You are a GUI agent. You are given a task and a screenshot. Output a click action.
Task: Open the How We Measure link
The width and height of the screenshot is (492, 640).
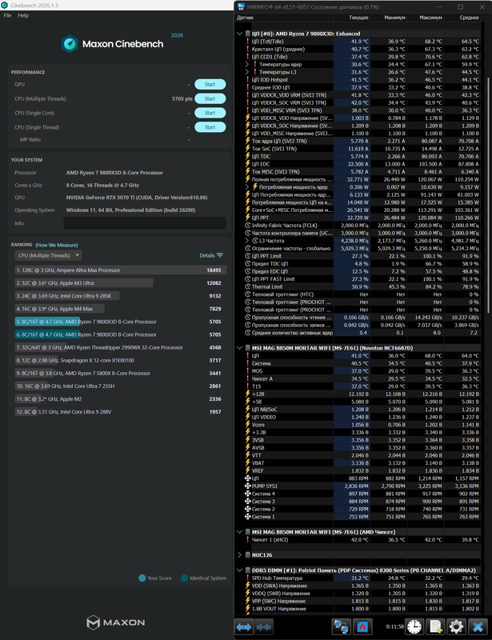[x=56, y=245]
